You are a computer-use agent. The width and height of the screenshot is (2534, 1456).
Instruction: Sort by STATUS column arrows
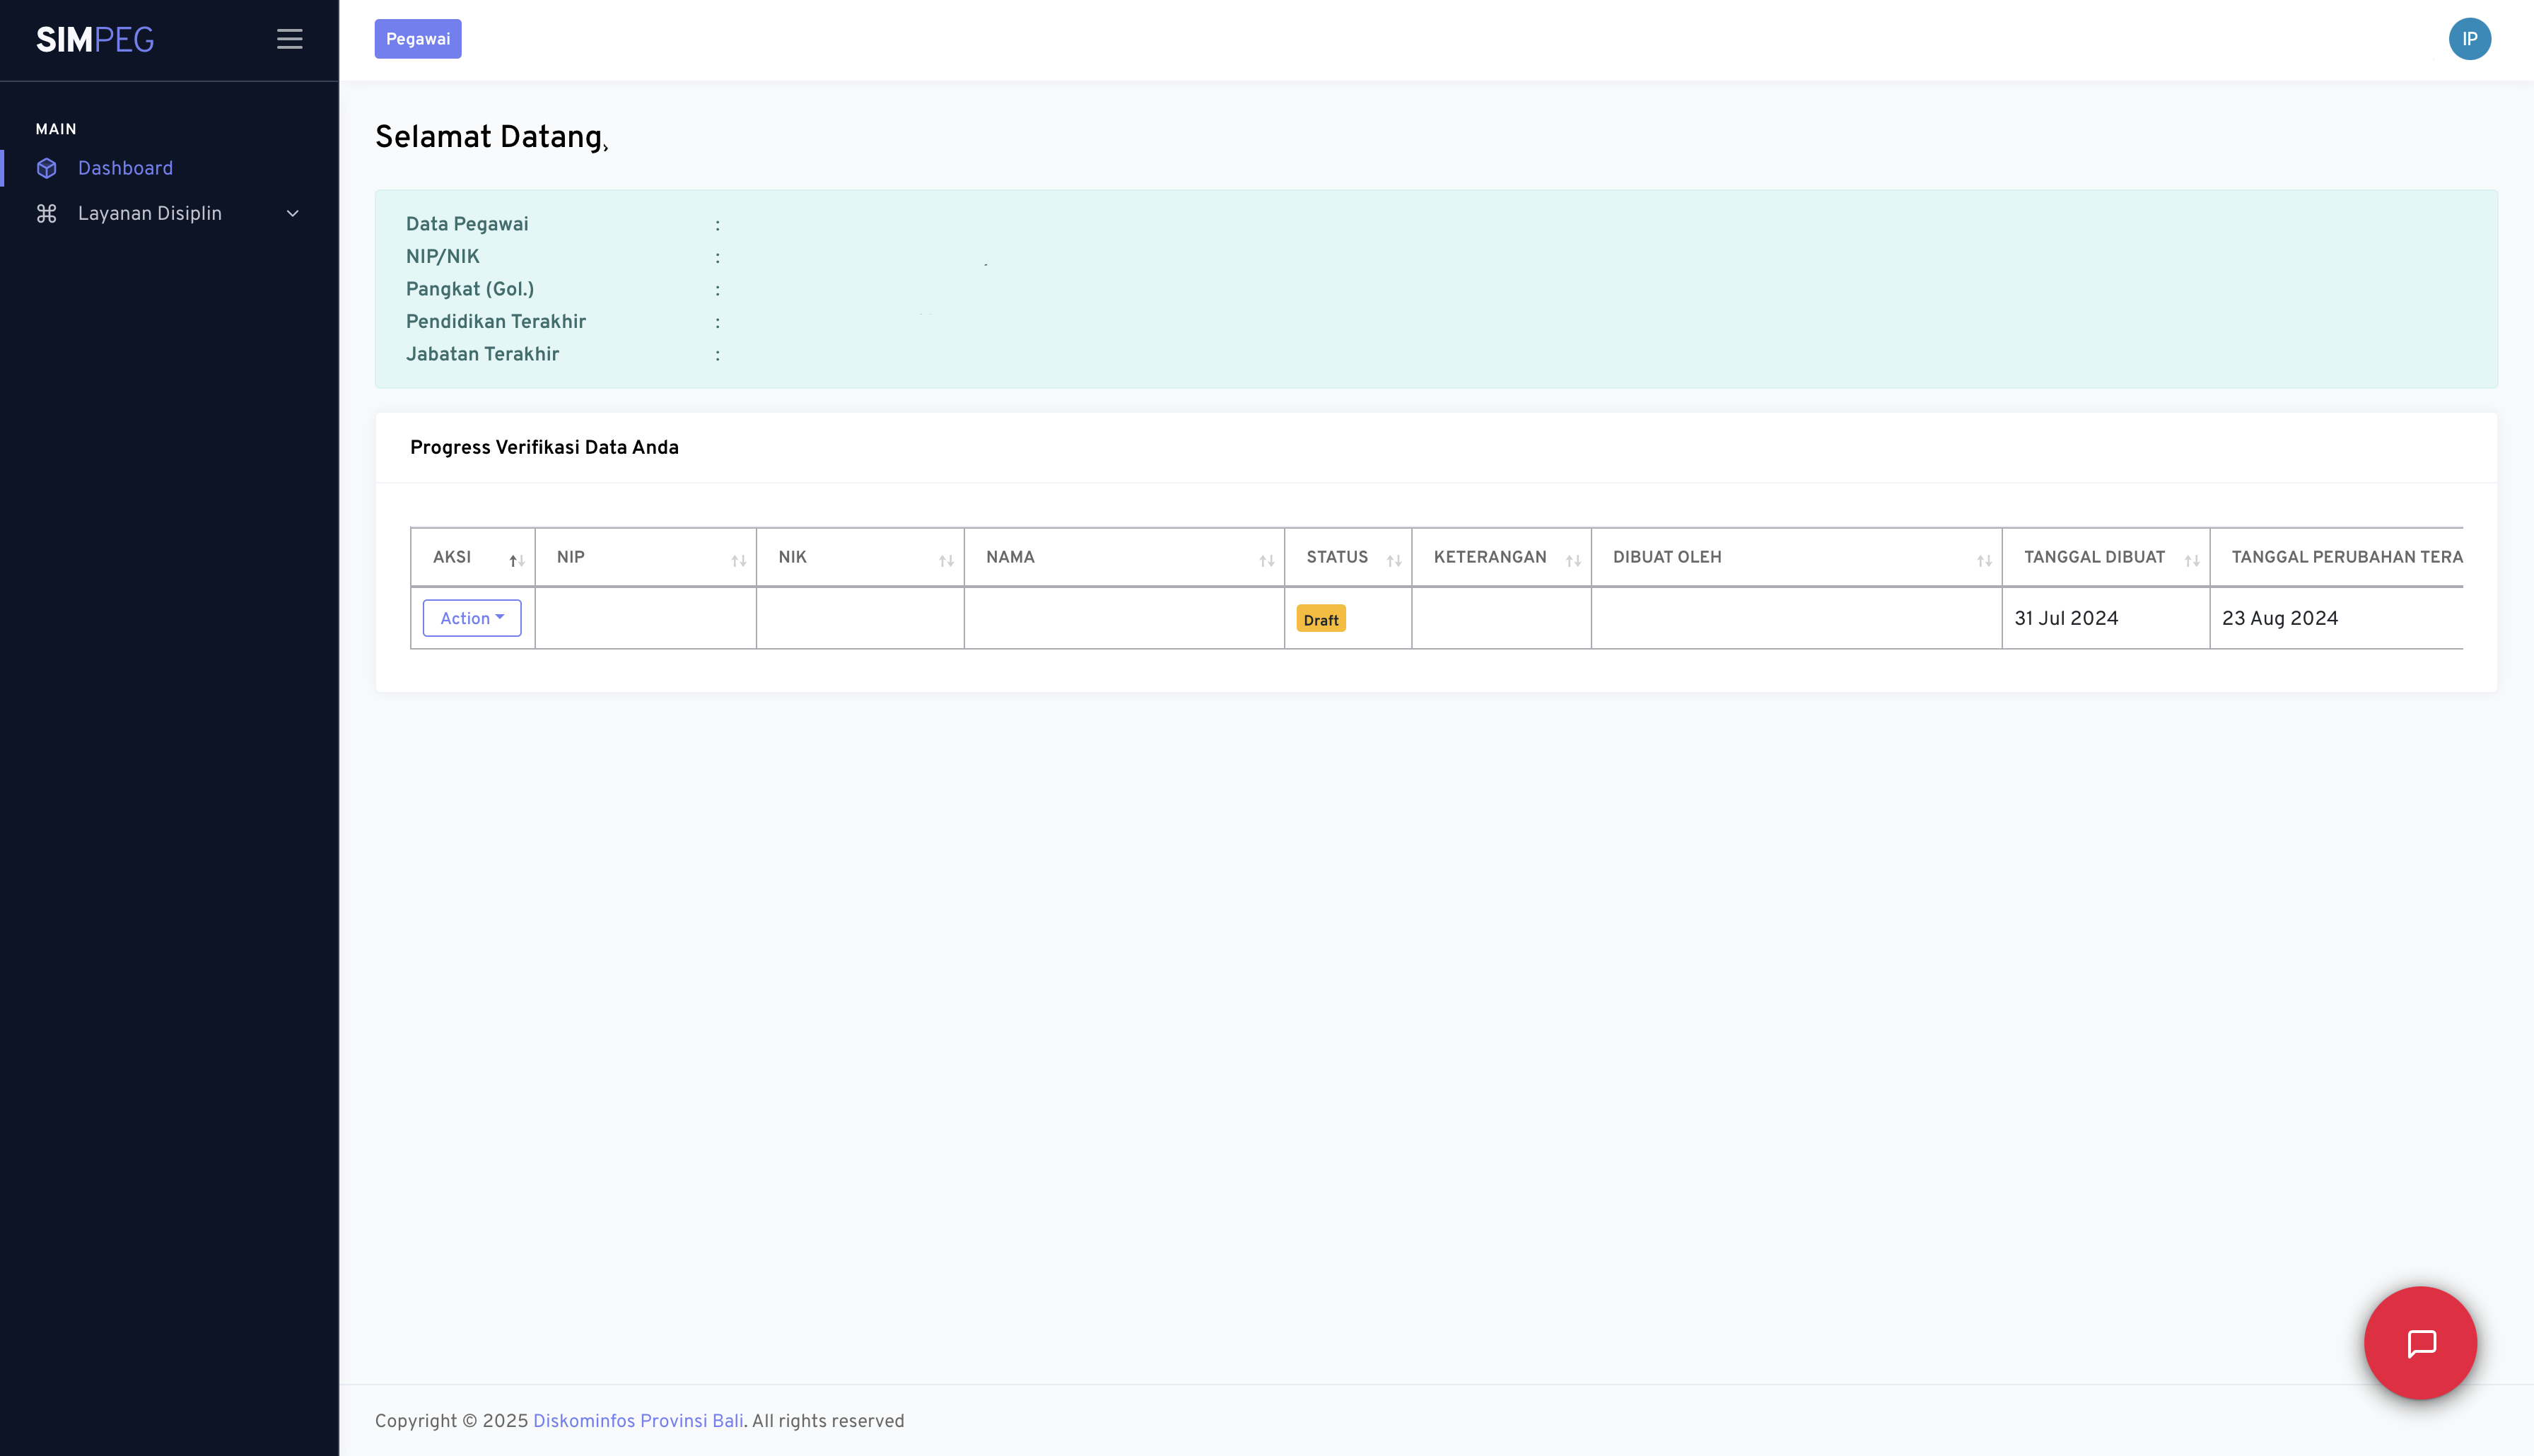1393,560
